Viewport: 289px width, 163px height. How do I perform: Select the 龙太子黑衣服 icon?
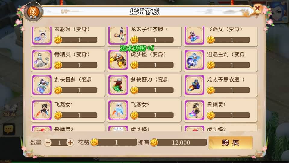pos(194,85)
